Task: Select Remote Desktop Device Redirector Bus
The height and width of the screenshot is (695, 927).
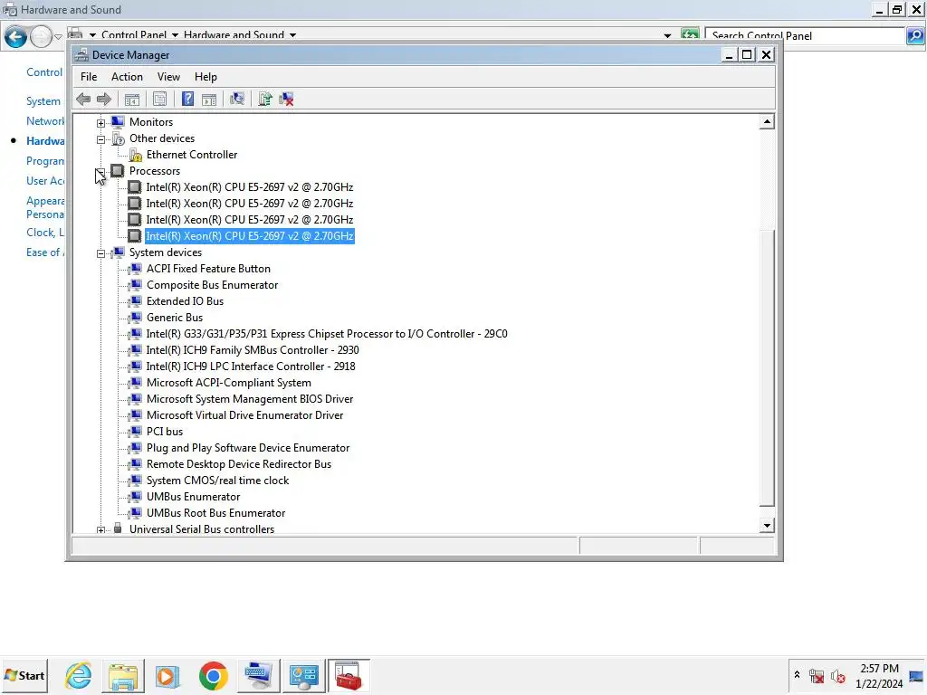Action: pyautogui.click(x=239, y=464)
